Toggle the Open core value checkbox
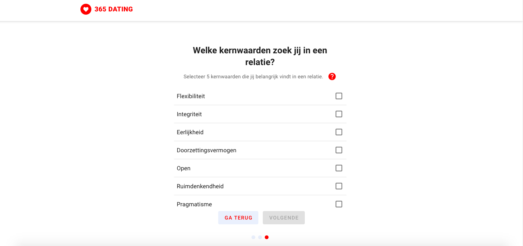The height and width of the screenshot is (246, 523). coord(339,168)
